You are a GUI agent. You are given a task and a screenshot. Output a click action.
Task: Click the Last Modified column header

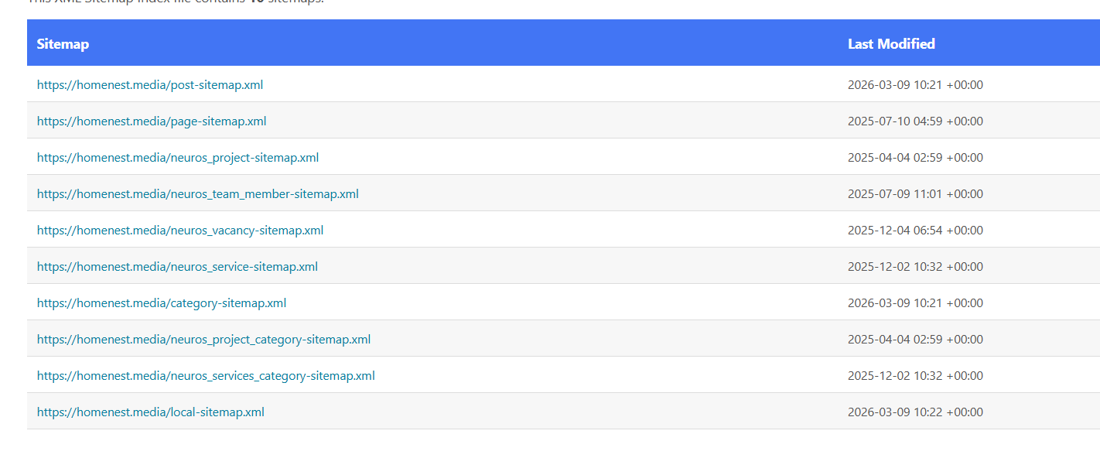[x=891, y=43]
